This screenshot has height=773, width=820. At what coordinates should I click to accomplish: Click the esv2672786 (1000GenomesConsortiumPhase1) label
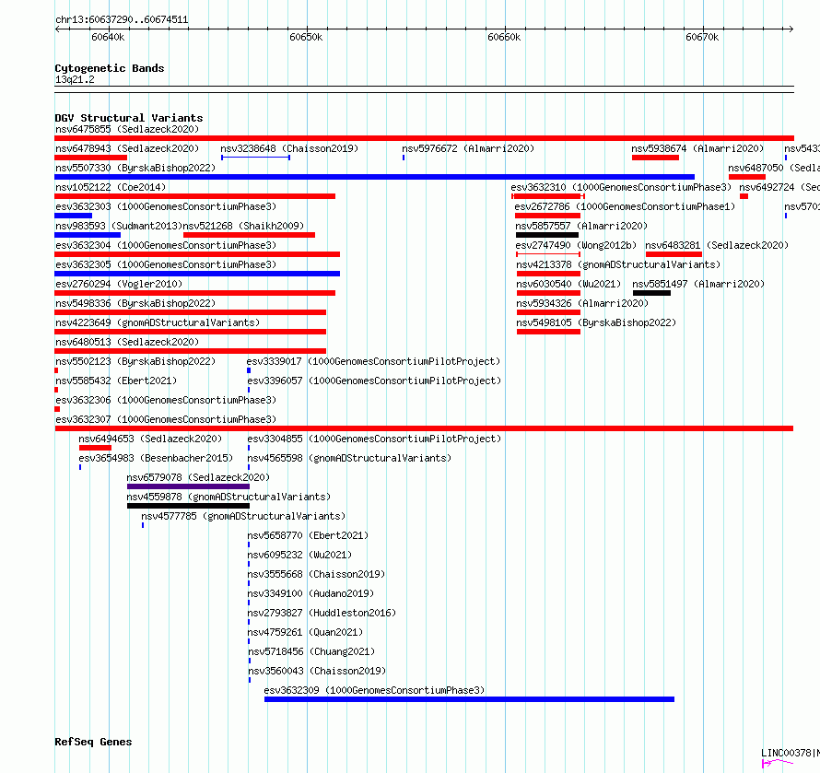click(x=625, y=206)
